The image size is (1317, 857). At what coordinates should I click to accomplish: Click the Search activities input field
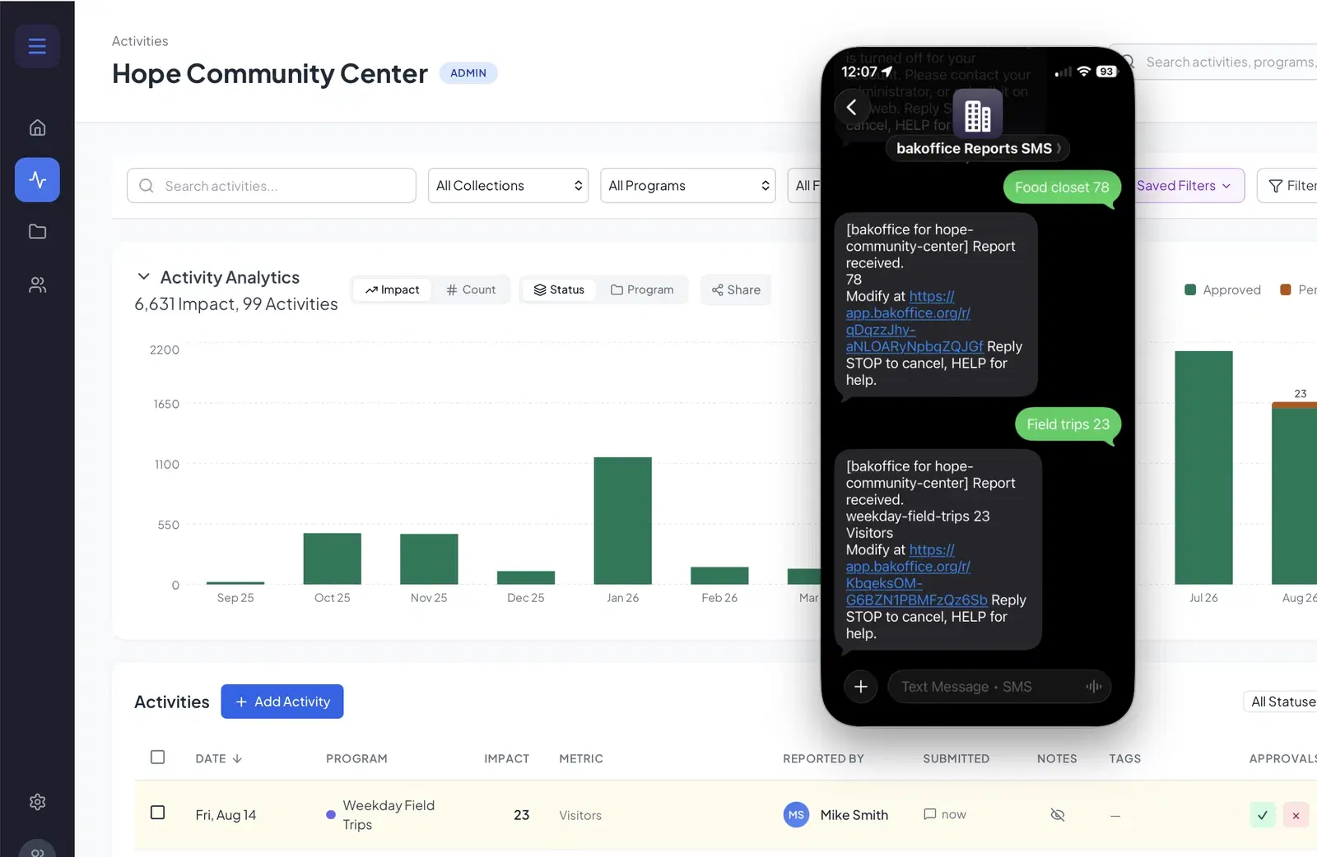272,186
